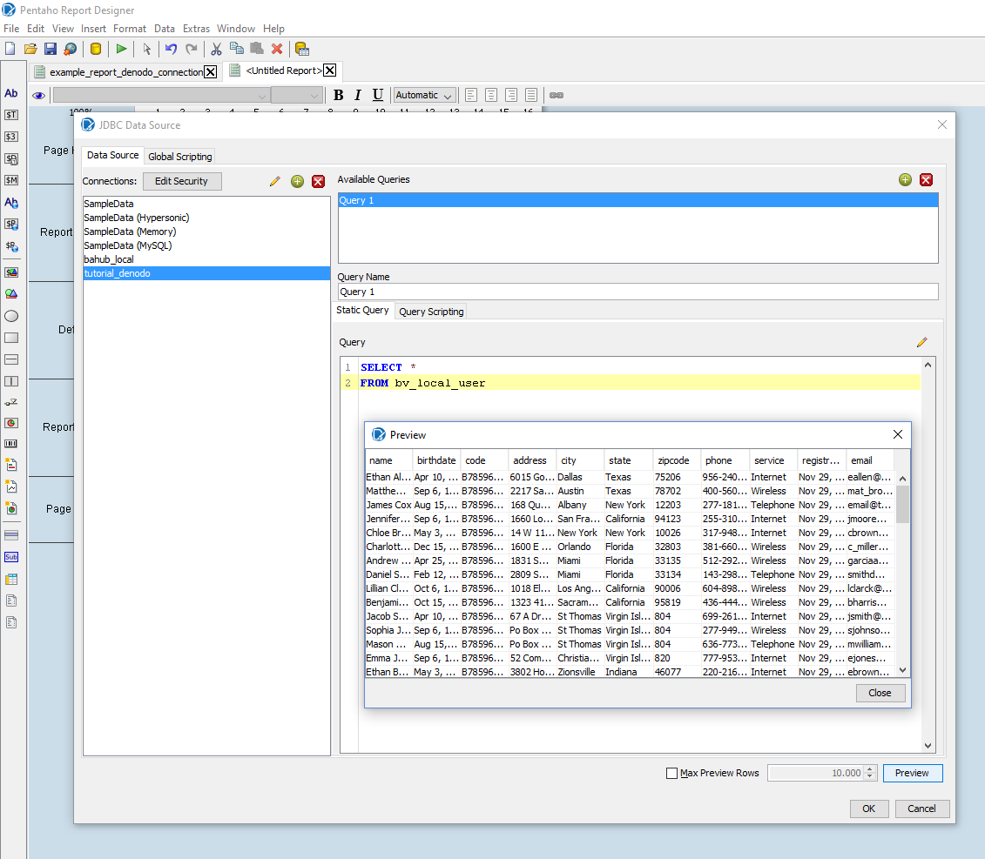Add a new connection with green plus
Image resolution: width=985 pixels, height=859 pixels.
[x=297, y=181]
